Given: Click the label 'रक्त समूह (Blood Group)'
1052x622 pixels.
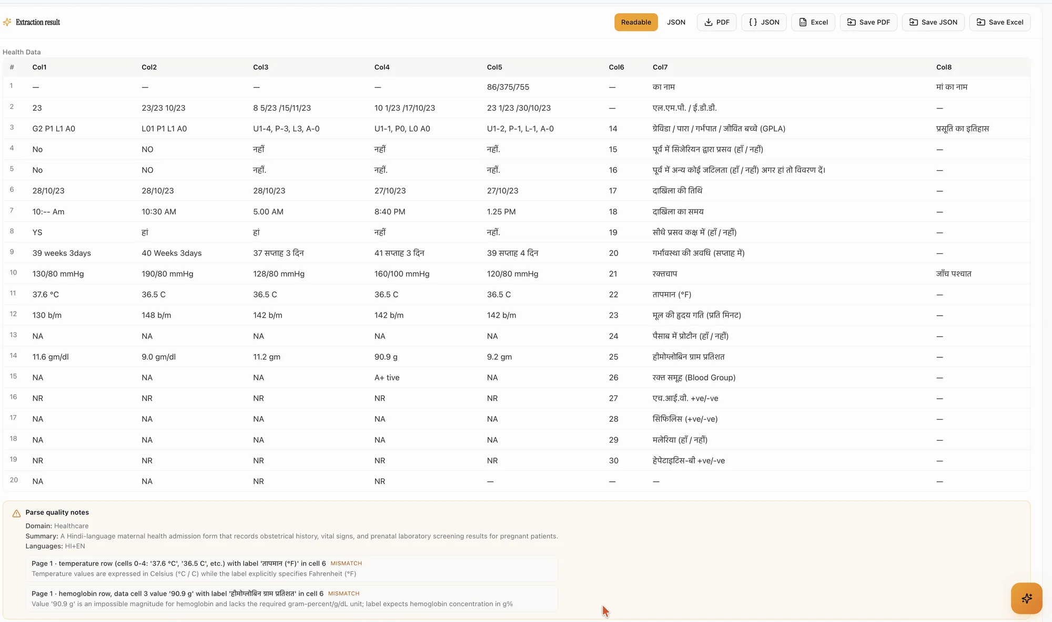Looking at the screenshot, I should click(x=694, y=378).
